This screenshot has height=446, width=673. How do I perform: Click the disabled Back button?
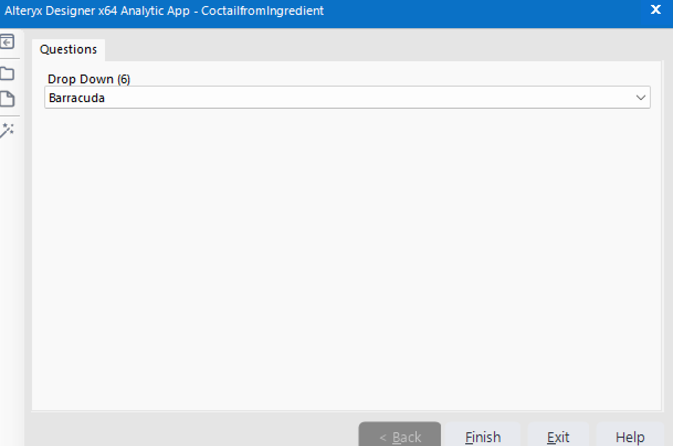pos(399,437)
